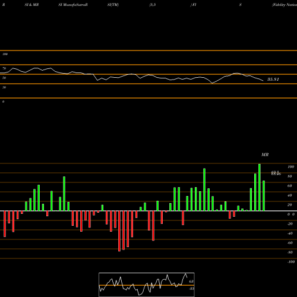Click the tallest green bar in MR histogram
Screen dimensions: 297x297
click(x=260, y=187)
